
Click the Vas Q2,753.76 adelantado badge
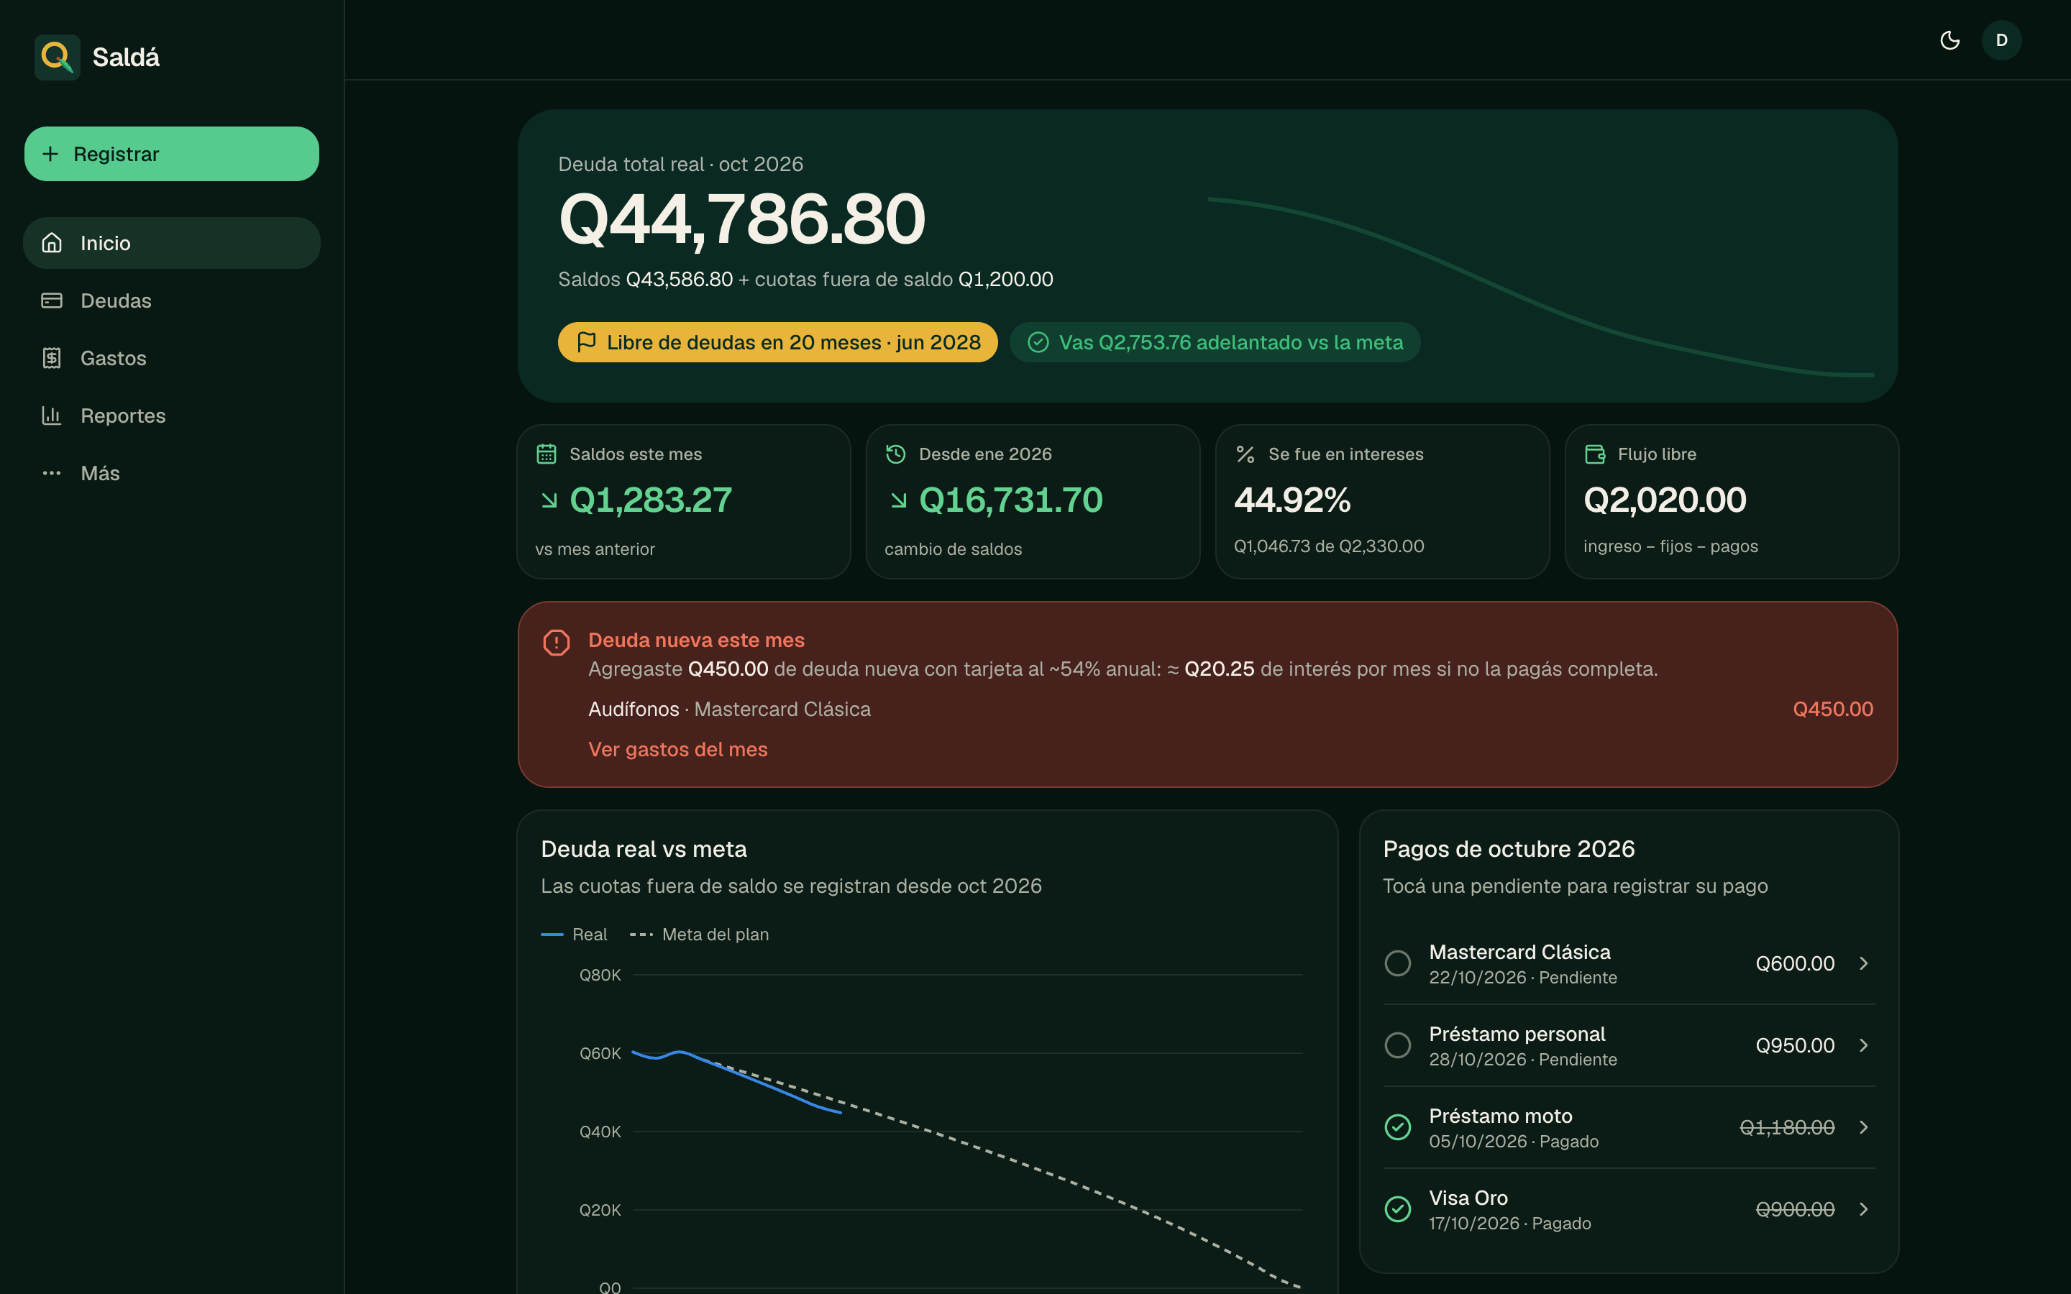(x=1215, y=342)
